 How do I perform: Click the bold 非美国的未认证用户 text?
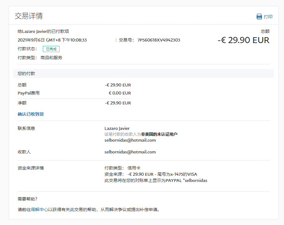click(x=159, y=134)
